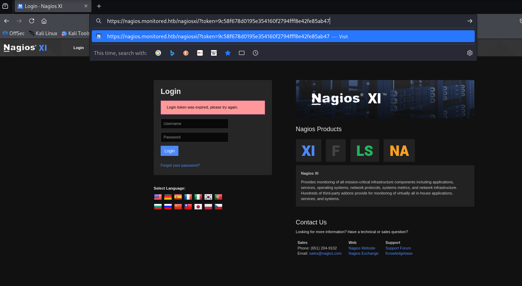Search with Bing icon in URL dropdown
Screen dimensions: 522x286
172,53
